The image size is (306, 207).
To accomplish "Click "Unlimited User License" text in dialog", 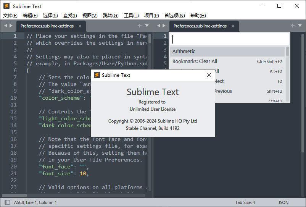I will coord(153,109).
